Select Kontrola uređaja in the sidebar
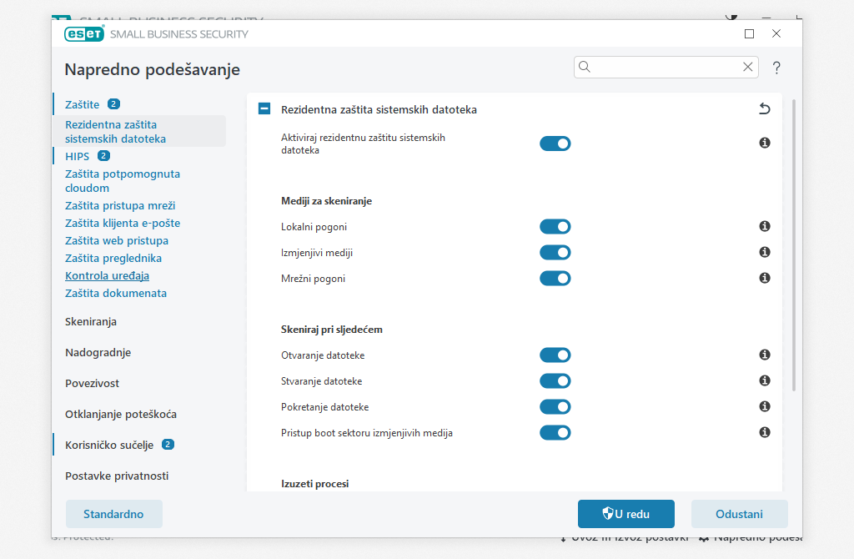The image size is (854, 559). pyautogui.click(x=107, y=275)
